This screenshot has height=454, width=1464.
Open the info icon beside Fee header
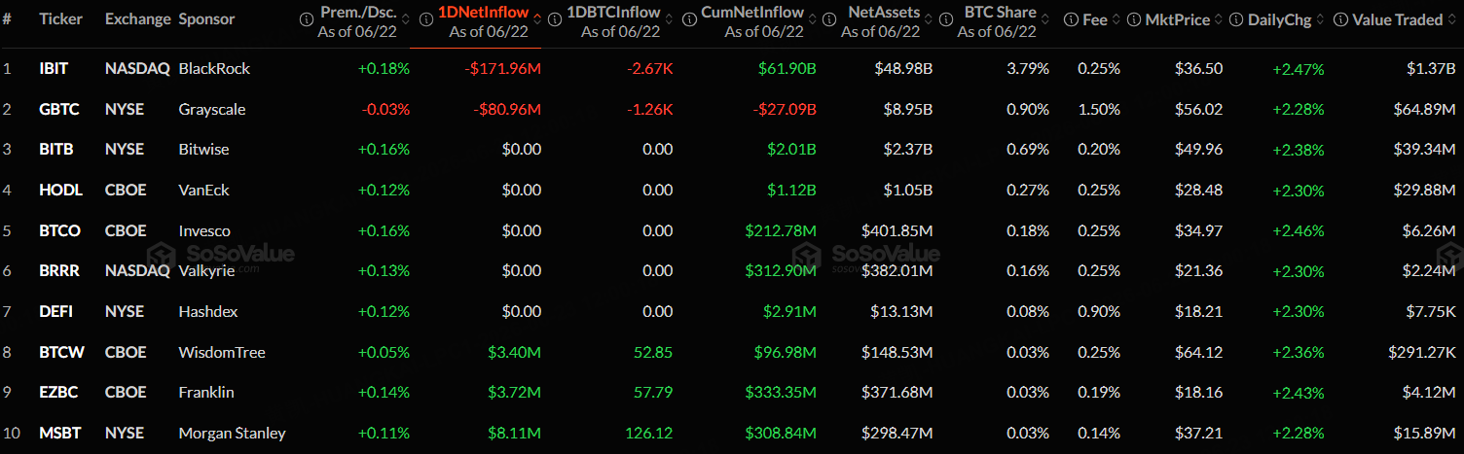coord(1071,19)
